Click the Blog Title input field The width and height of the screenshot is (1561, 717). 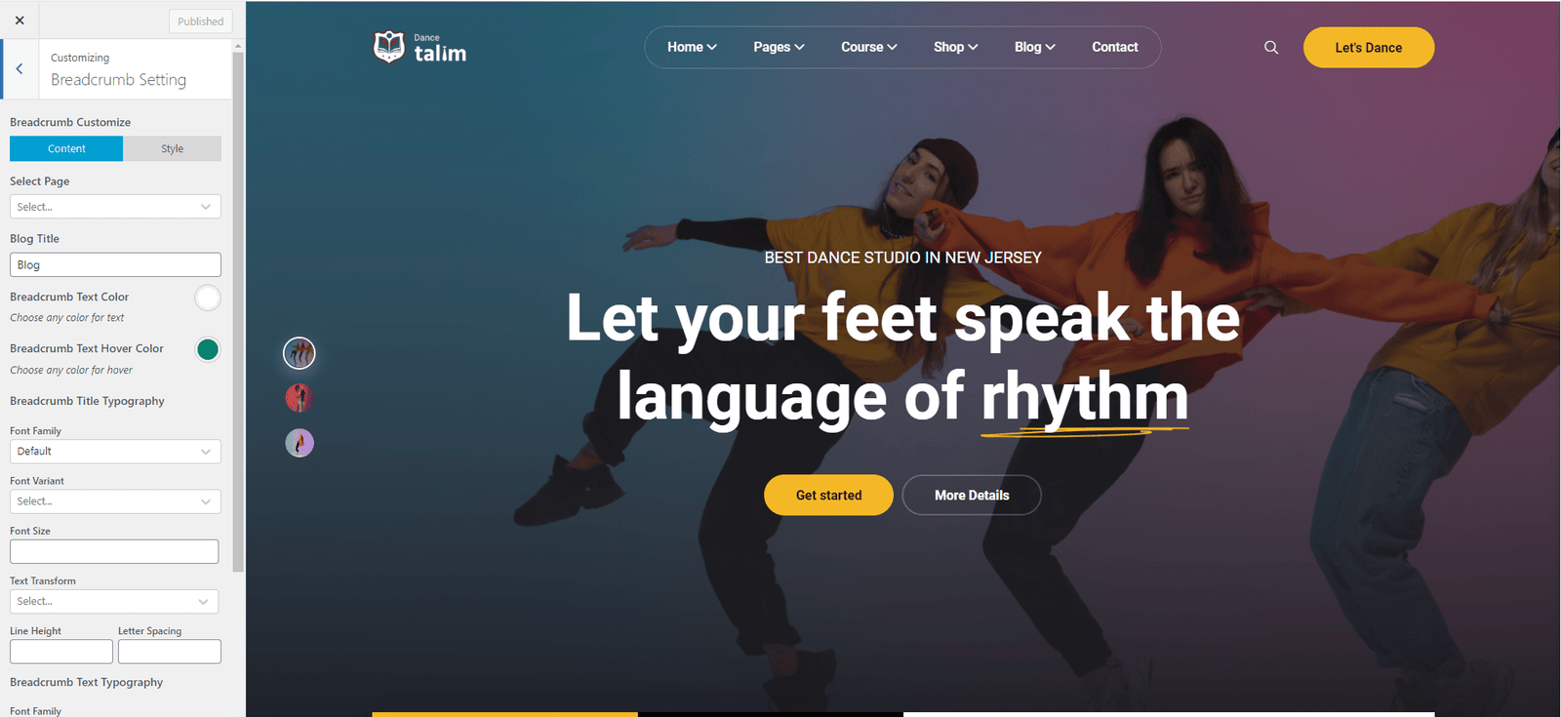pos(115,265)
